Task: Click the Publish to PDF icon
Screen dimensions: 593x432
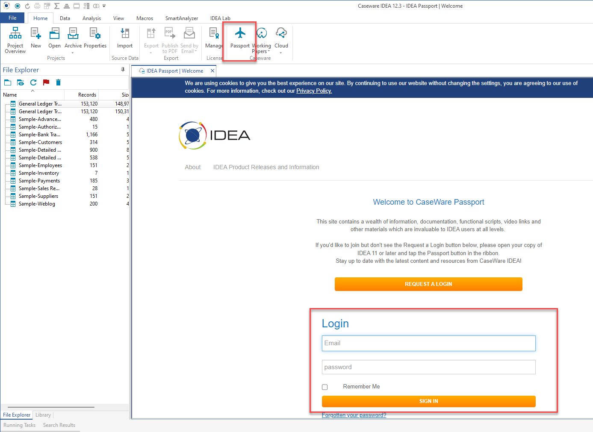Action: pos(170,33)
